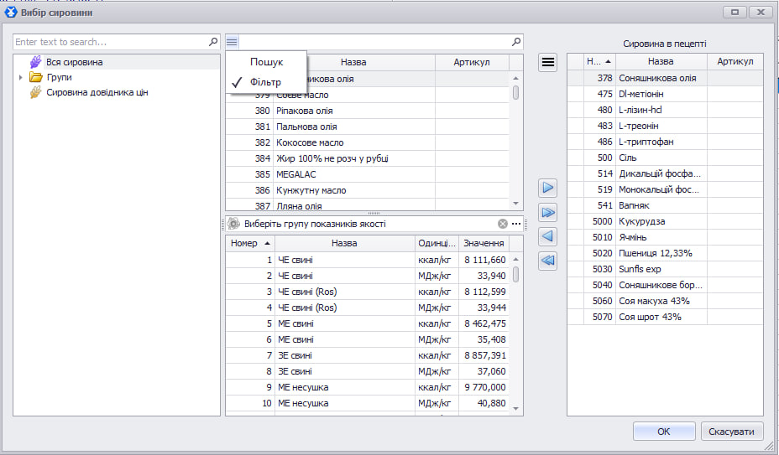Click the Групи folder icon
This screenshot has width=779, height=455.
click(36, 77)
